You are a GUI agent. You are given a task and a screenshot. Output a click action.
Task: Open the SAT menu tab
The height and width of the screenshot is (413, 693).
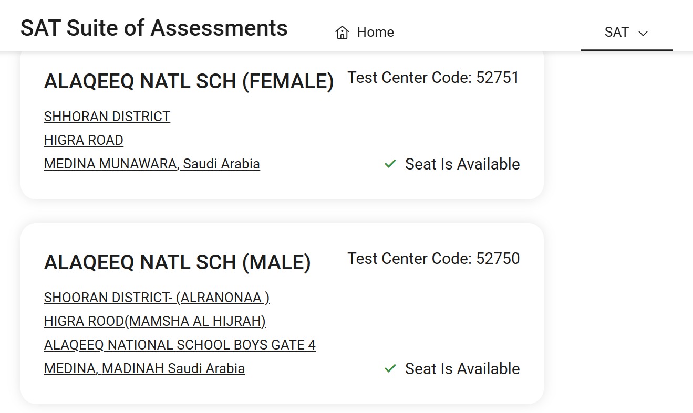click(x=627, y=33)
